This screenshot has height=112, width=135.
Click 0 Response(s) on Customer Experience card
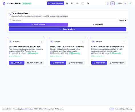(33, 53)
